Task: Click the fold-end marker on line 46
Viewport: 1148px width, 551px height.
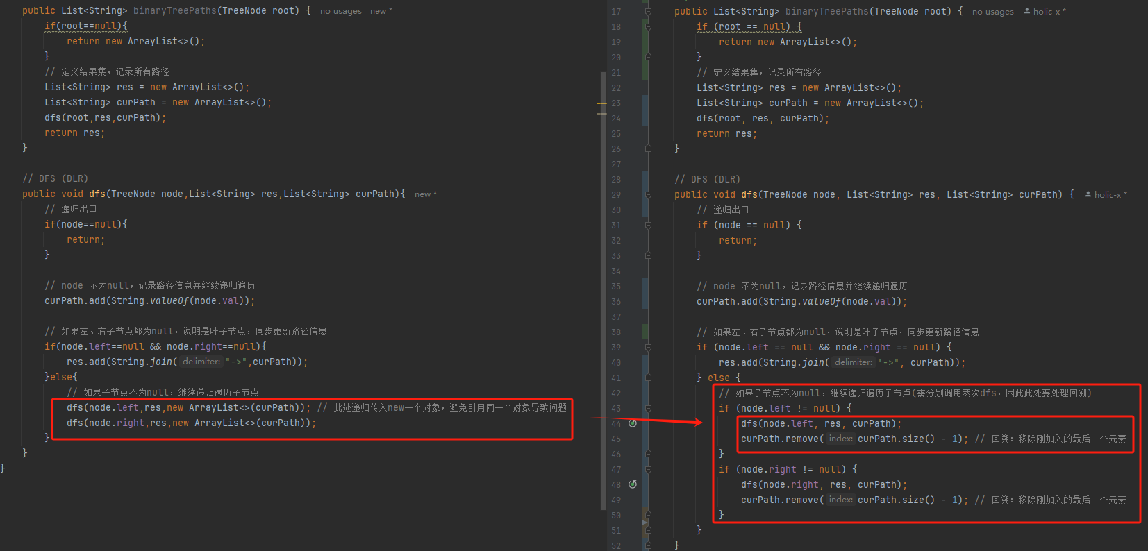Action: [648, 454]
